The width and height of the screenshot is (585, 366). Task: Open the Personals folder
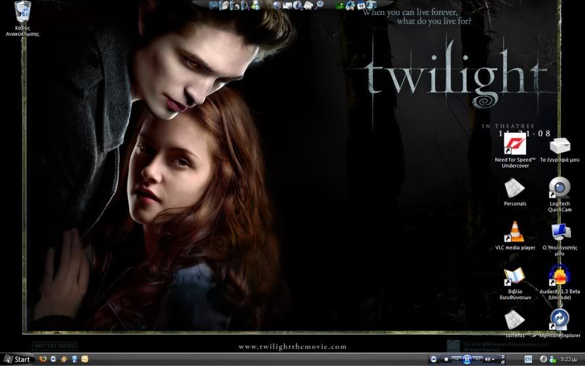[514, 189]
